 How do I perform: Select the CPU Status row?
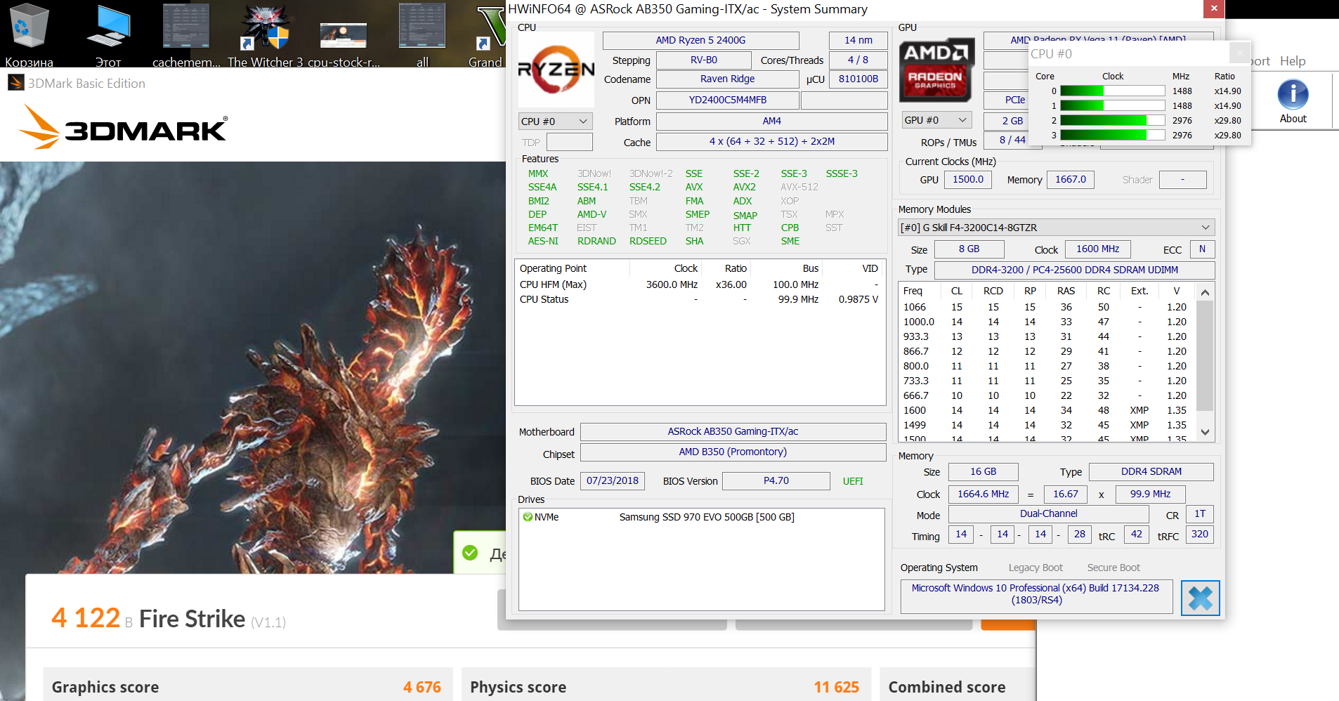(x=700, y=299)
